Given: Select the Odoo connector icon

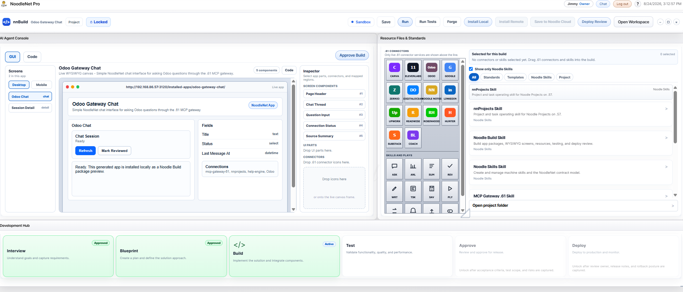Looking at the screenshot, I should click(x=431, y=70).
